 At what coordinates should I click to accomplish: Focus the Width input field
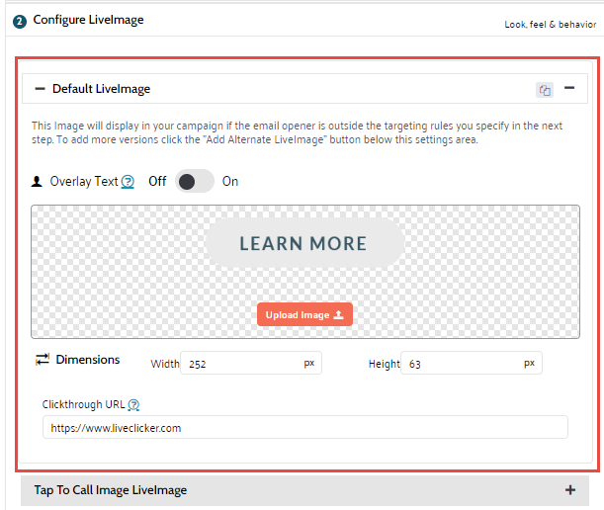pos(251,363)
